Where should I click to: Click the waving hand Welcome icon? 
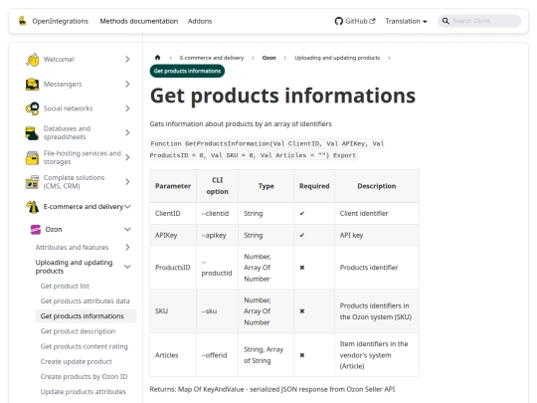[33, 60]
